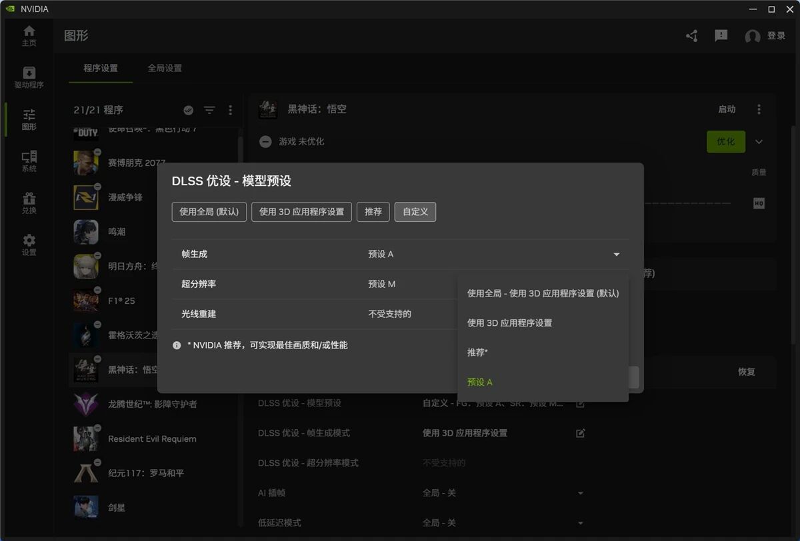This screenshot has height=541, width=800.
Task: Select the 自定义 preset button
Action: 415,212
